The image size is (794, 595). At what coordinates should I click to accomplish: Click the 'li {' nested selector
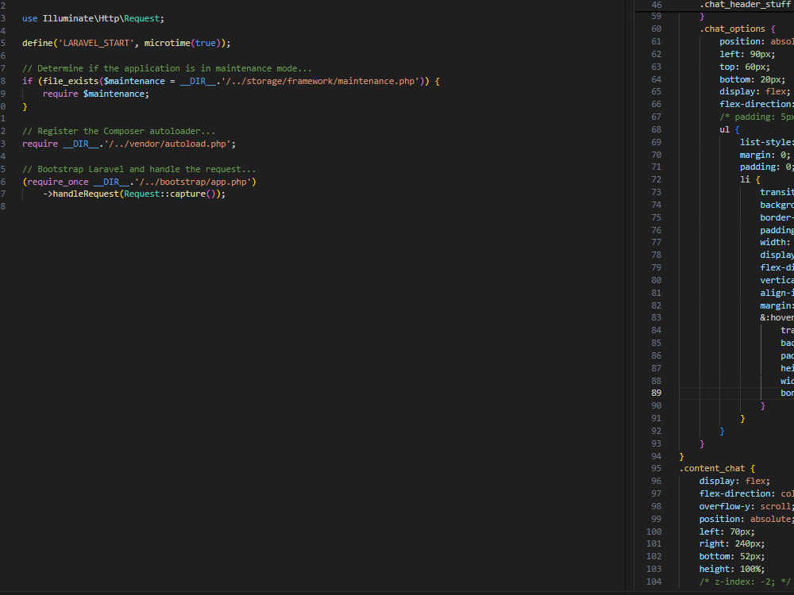750,179
